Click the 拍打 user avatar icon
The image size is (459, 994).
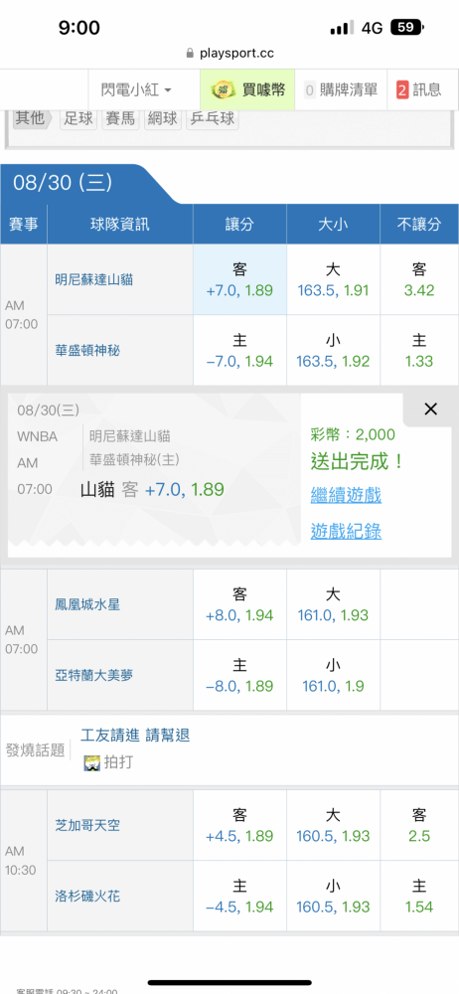pos(92,762)
